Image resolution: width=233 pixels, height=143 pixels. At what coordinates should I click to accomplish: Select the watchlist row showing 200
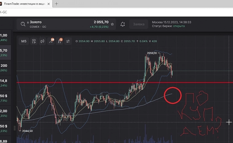tap(5, 68)
